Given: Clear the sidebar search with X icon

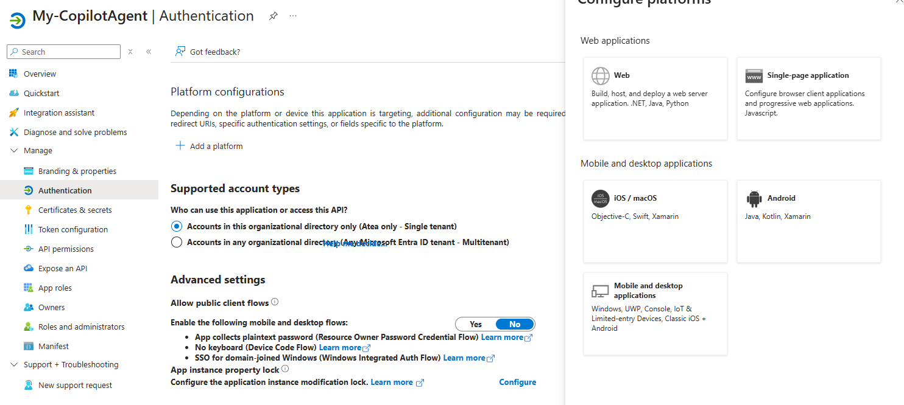Looking at the screenshot, I should [130, 52].
